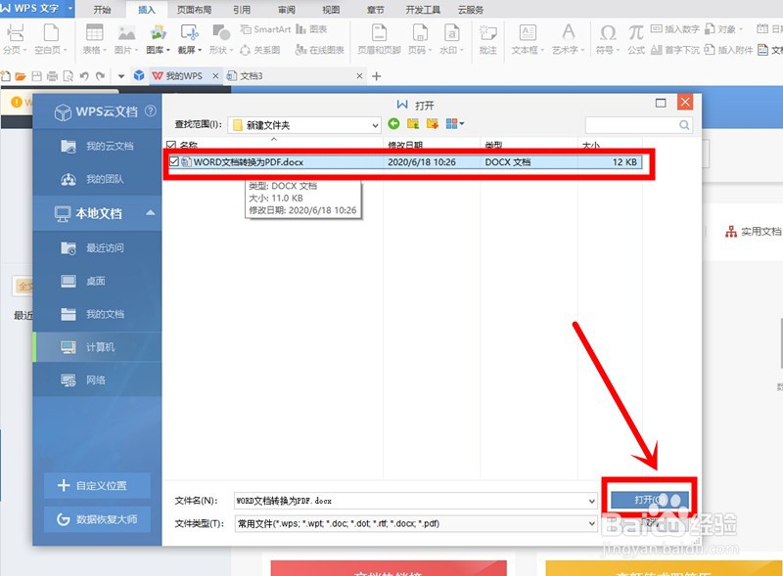The width and height of the screenshot is (783, 576).
Task: Click the search magnifier in Open dialog
Action: (x=684, y=125)
